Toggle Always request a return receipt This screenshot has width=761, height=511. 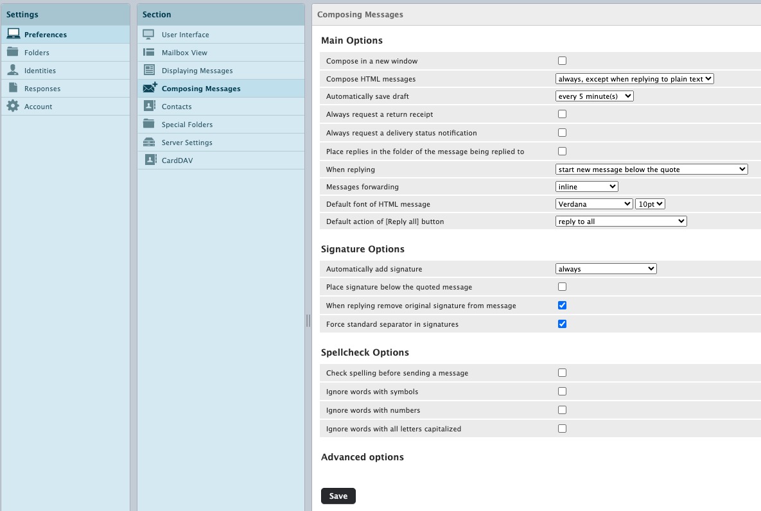pyautogui.click(x=562, y=114)
